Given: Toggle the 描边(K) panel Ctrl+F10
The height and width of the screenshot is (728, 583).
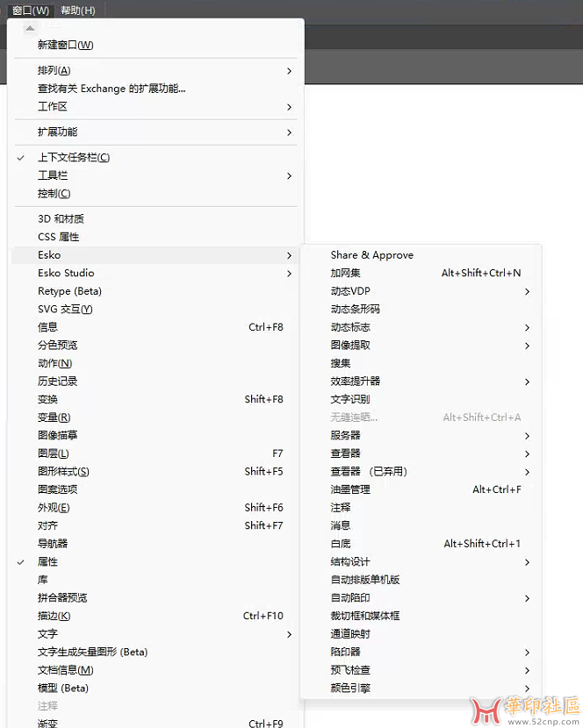Looking at the screenshot, I should pos(155,616).
